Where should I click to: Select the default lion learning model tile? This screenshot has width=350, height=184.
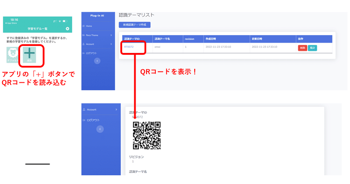coord(13,55)
